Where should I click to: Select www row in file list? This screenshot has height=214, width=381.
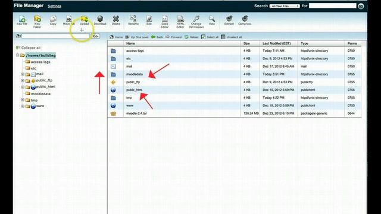tap(234, 106)
